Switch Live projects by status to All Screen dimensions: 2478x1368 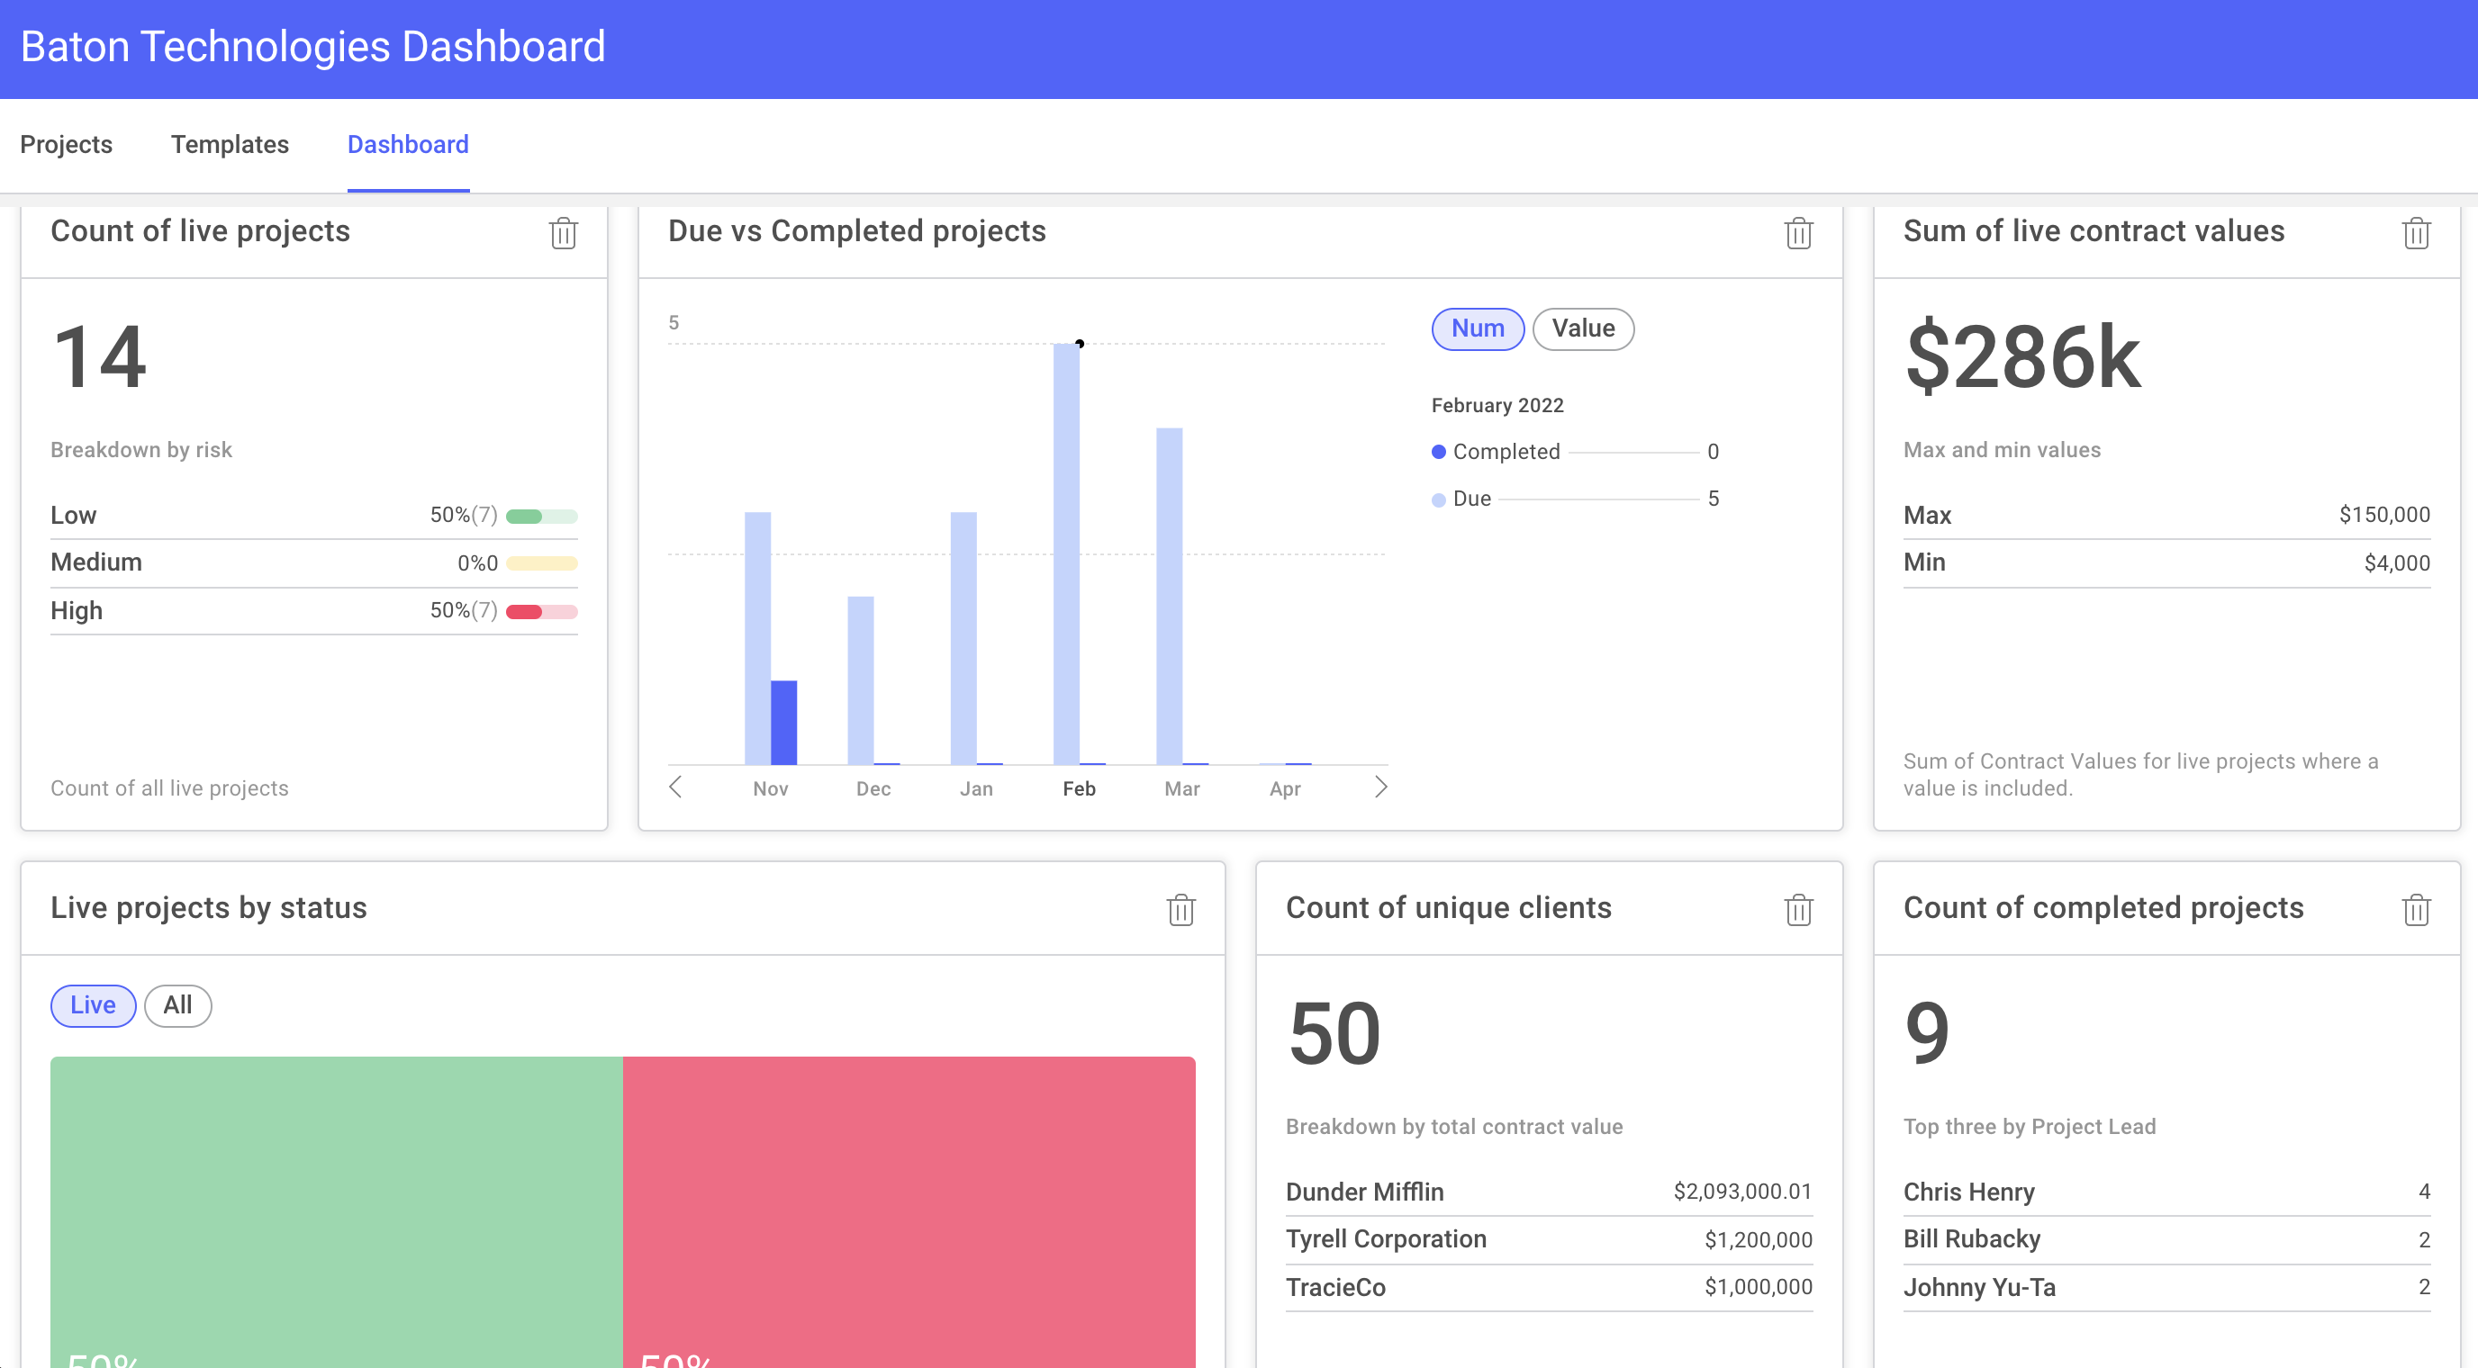(x=177, y=1005)
